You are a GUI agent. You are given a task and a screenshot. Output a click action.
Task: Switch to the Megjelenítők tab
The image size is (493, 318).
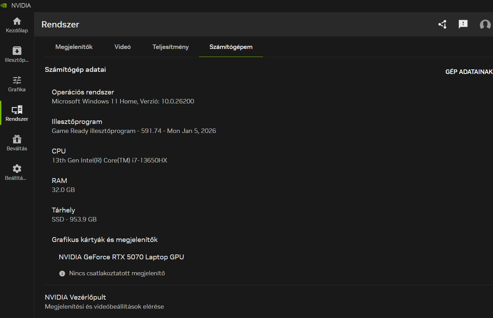pyautogui.click(x=74, y=47)
